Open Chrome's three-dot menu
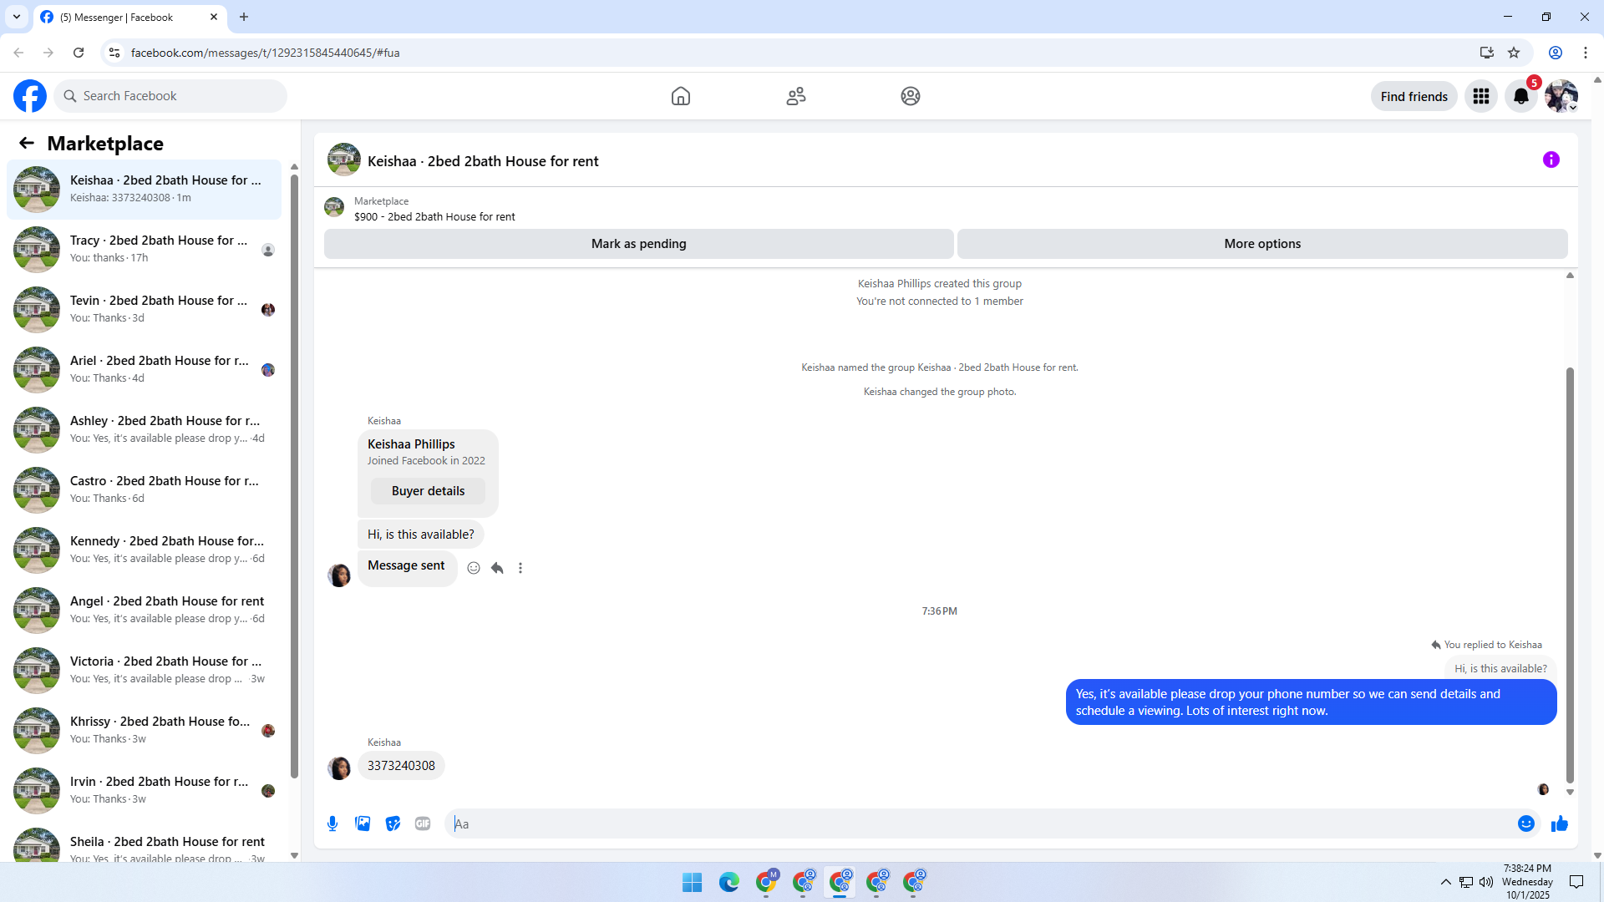Screen dimensions: 1604x902 (1586, 53)
